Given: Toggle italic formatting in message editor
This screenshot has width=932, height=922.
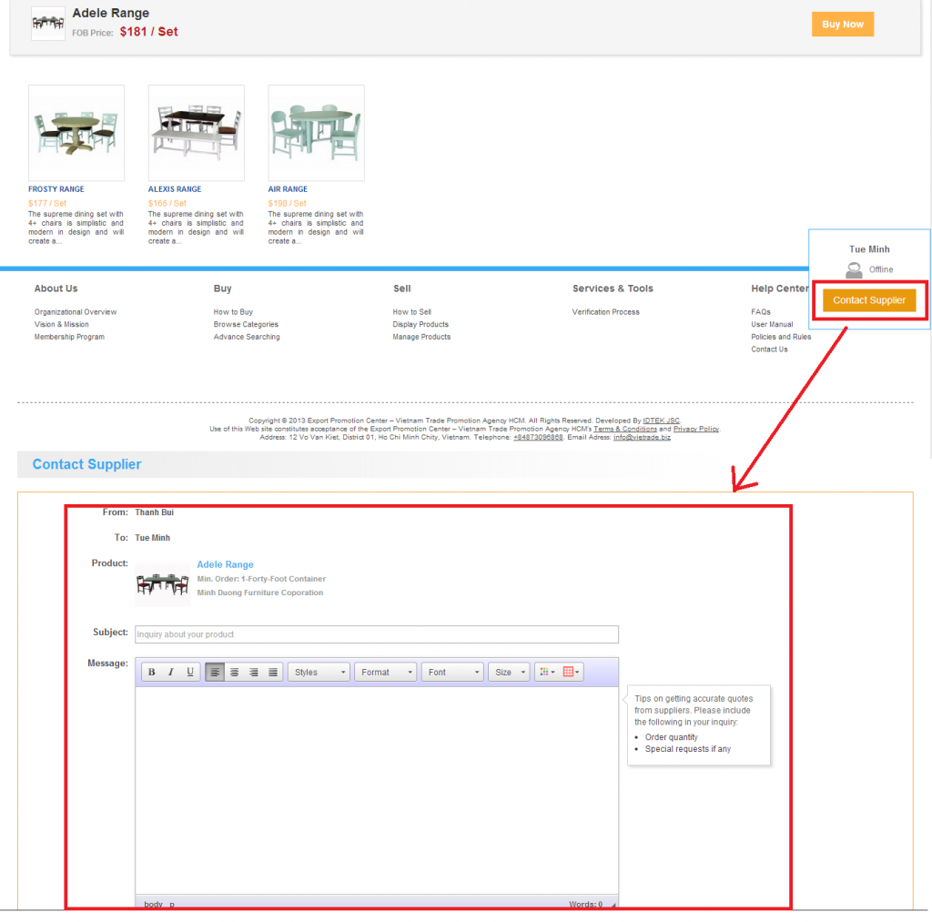Looking at the screenshot, I should coord(170,673).
